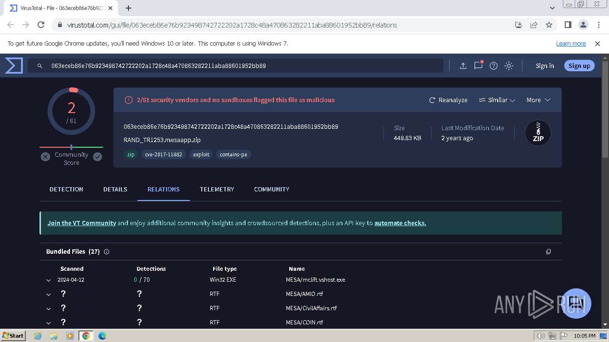The image size is (609, 342).
Task: Vote harmless with community check icon
Action: tap(98, 157)
